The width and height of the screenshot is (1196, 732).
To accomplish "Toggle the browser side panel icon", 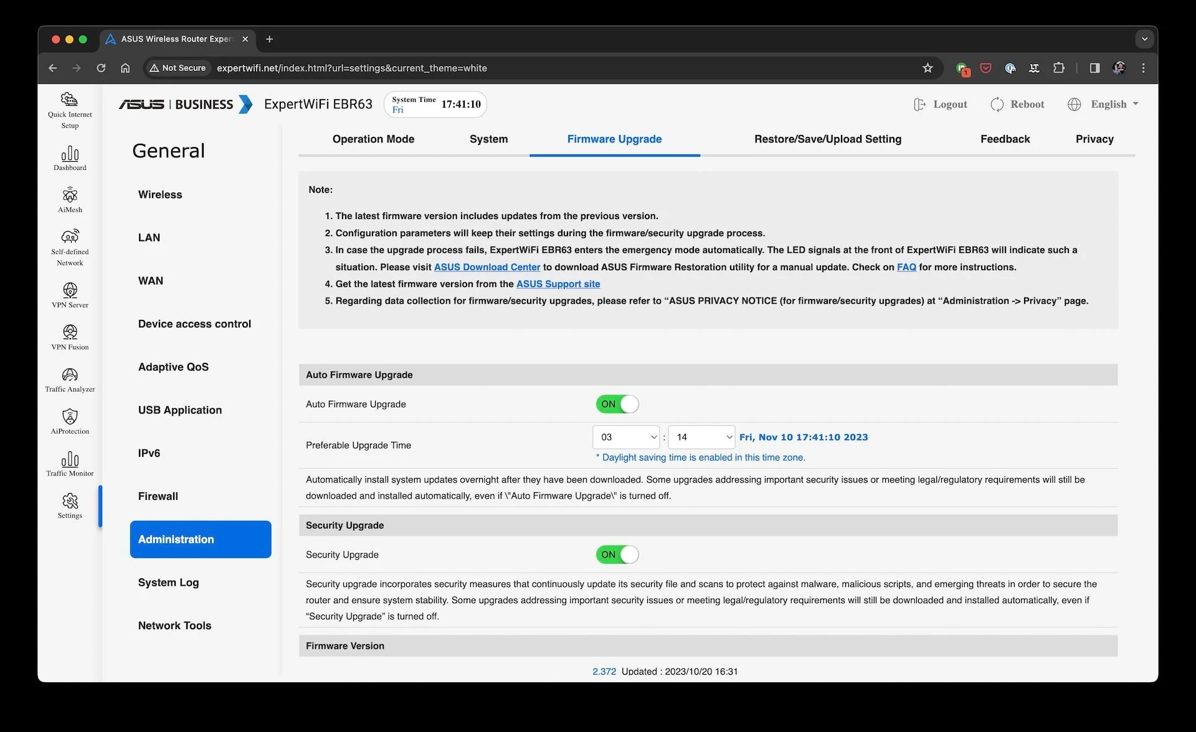I will (1094, 68).
